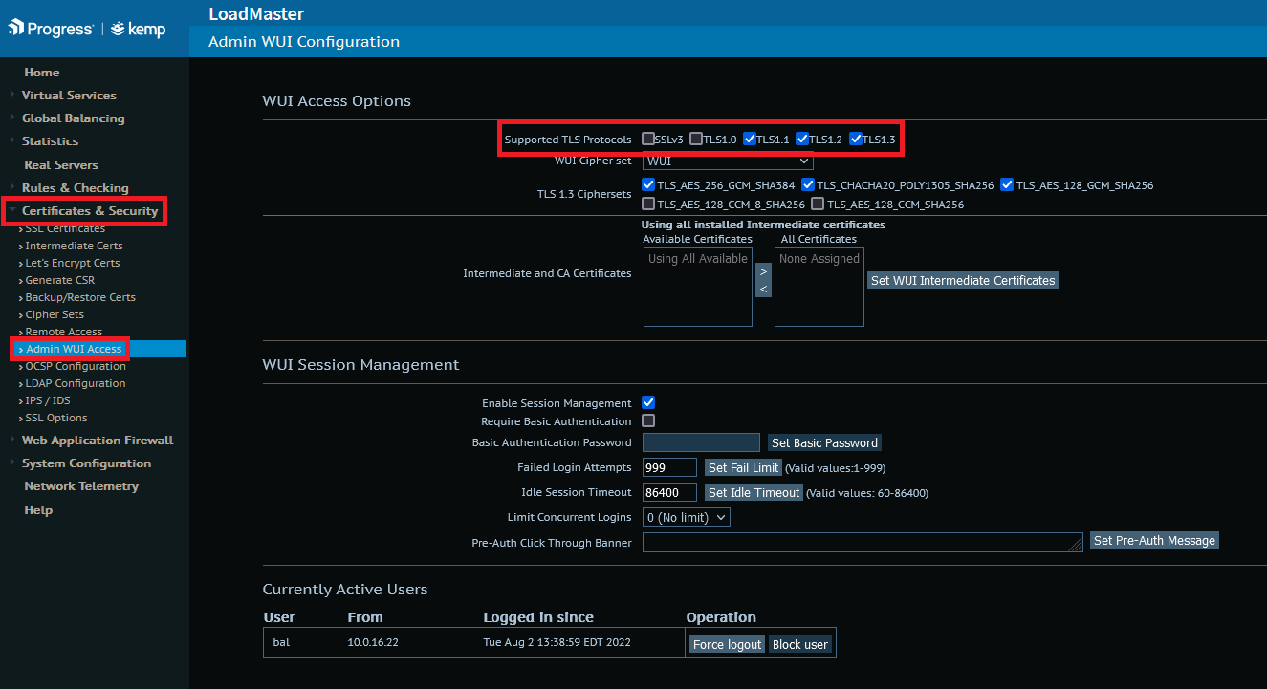Open Real Servers page
The width and height of the screenshot is (1267, 689).
tap(61, 165)
